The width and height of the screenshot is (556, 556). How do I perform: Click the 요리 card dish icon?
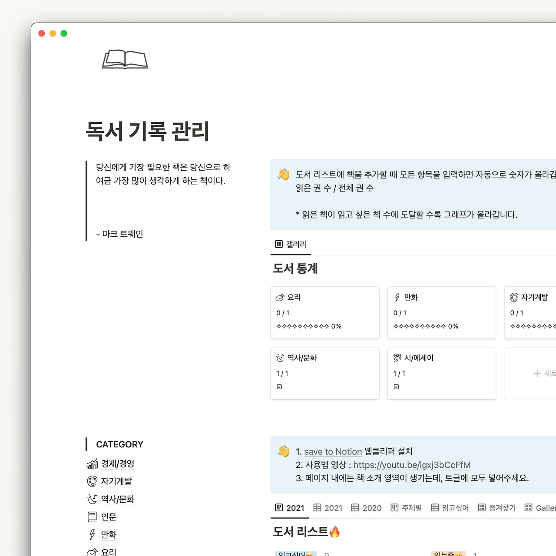click(x=280, y=298)
